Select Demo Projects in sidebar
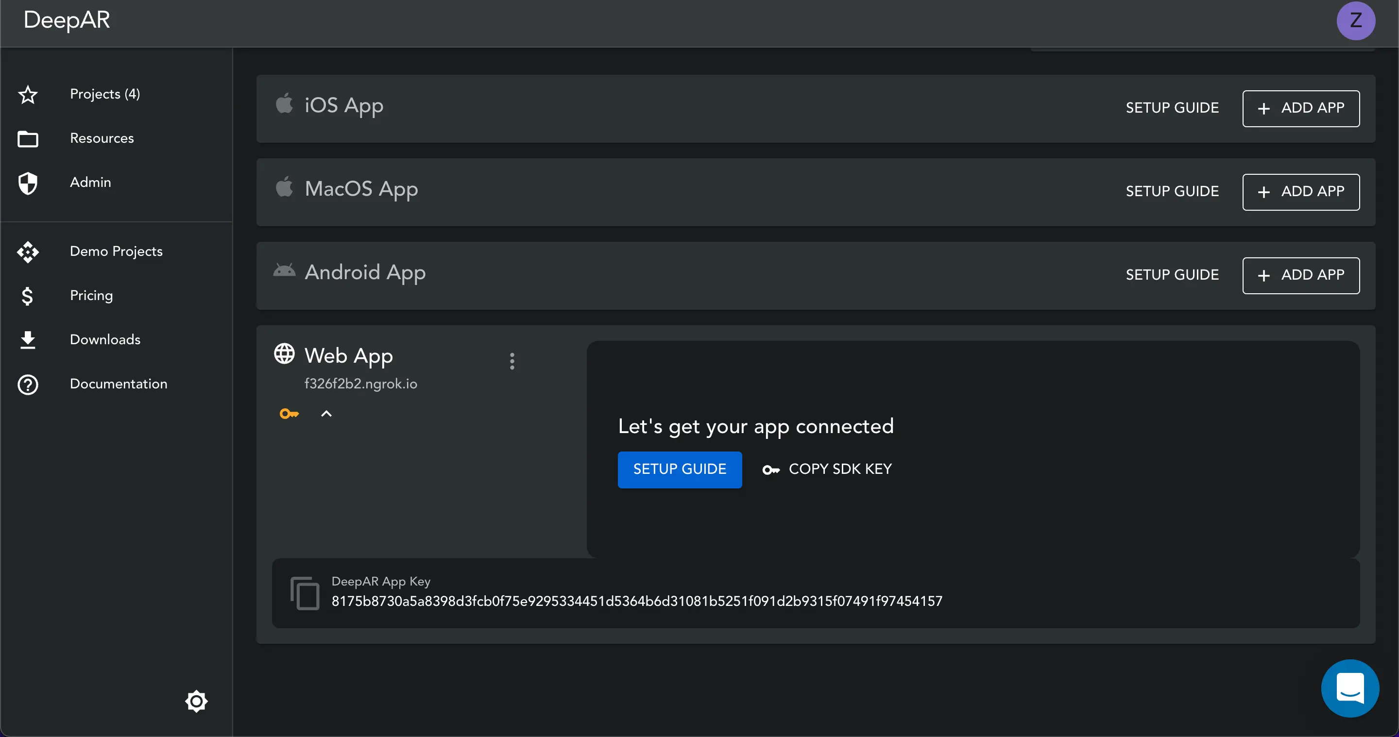 tap(117, 252)
